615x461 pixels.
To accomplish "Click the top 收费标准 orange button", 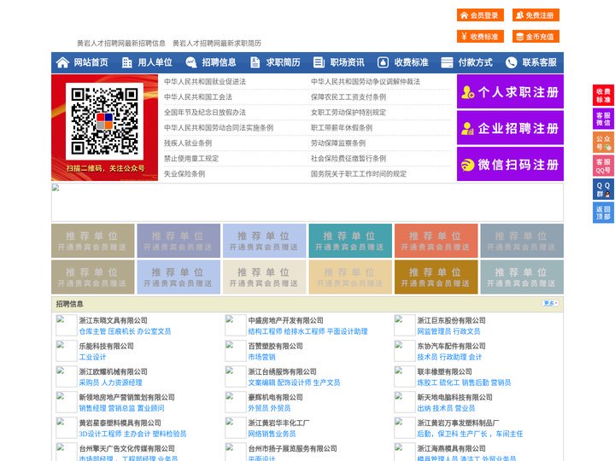I will 480,37.
